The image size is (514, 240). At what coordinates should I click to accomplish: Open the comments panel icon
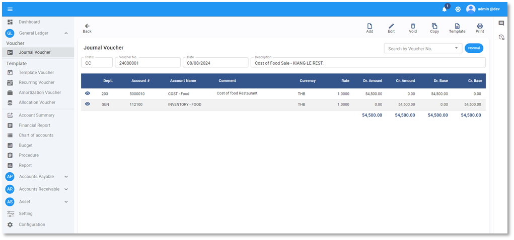click(501, 24)
